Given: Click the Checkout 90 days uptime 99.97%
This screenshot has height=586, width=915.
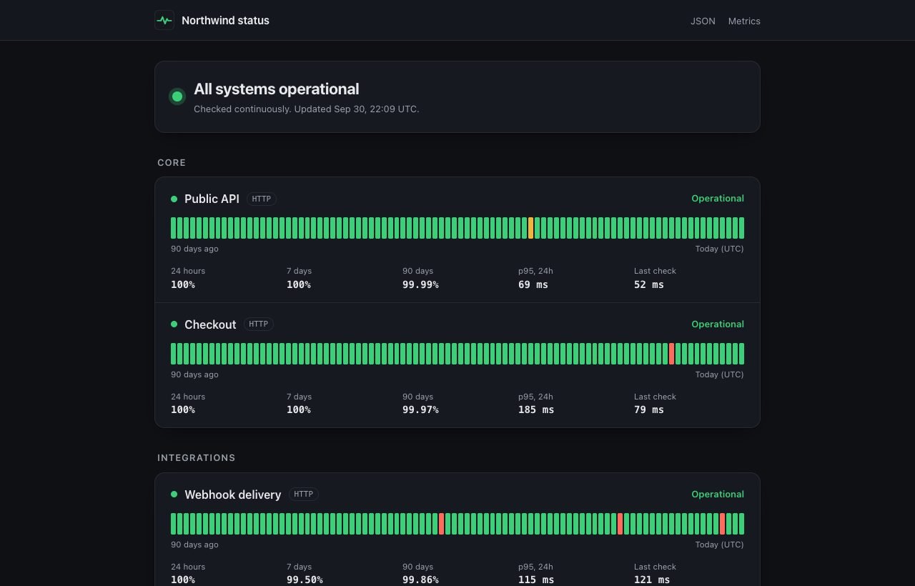Looking at the screenshot, I should pos(420,409).
